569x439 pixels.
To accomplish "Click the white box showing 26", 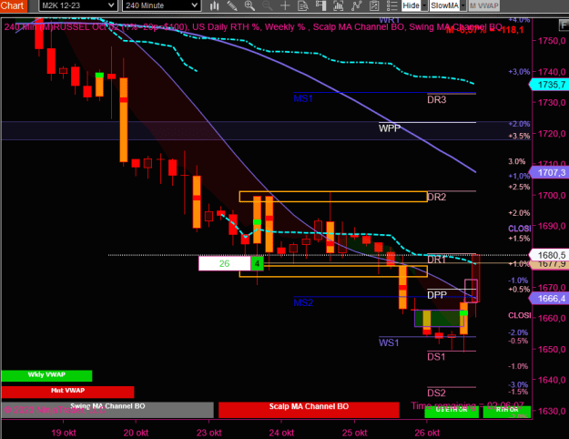I will tap(225, 263).
